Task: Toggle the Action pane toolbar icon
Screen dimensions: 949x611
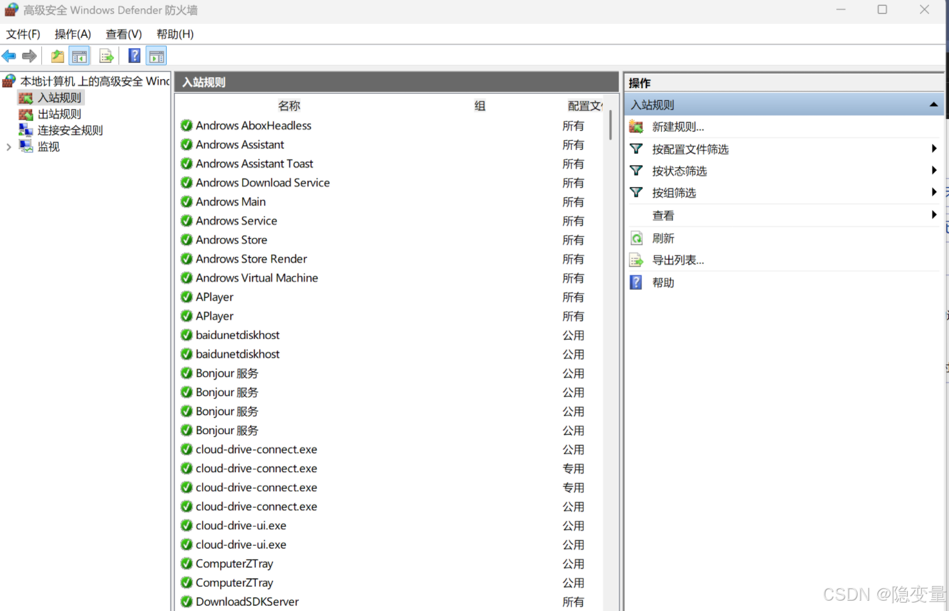Action: pos(156,56)
